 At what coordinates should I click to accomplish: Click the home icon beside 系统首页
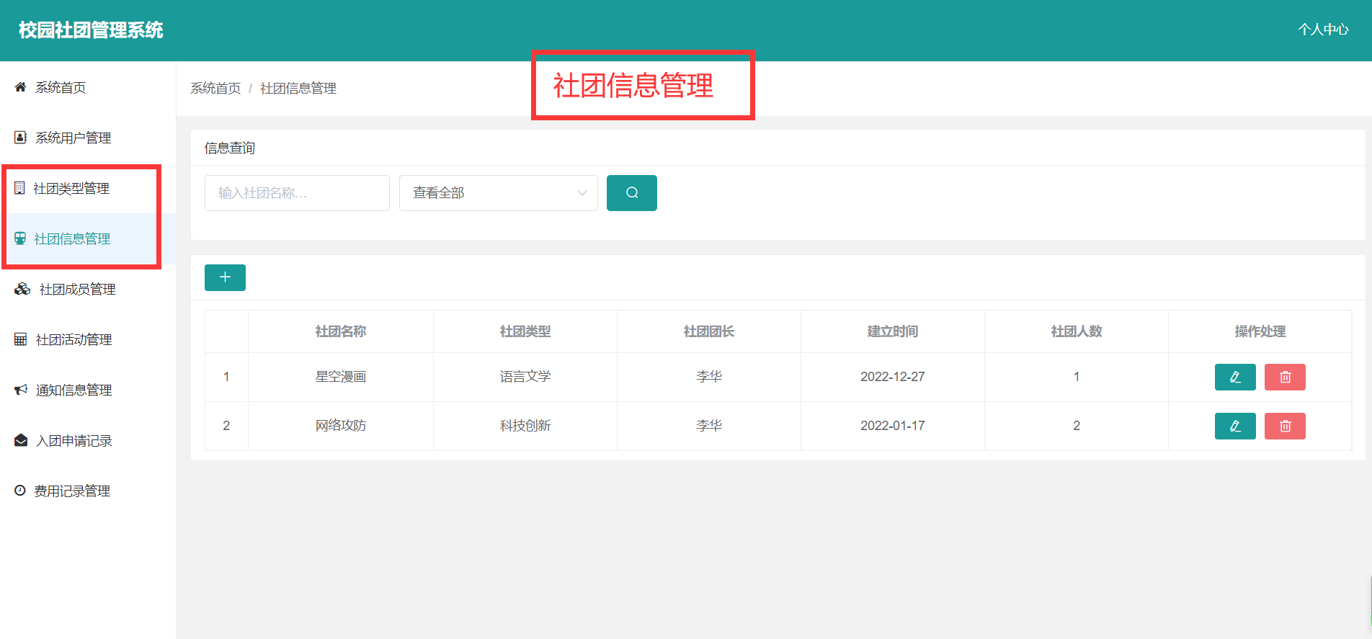tap(20, 87)
